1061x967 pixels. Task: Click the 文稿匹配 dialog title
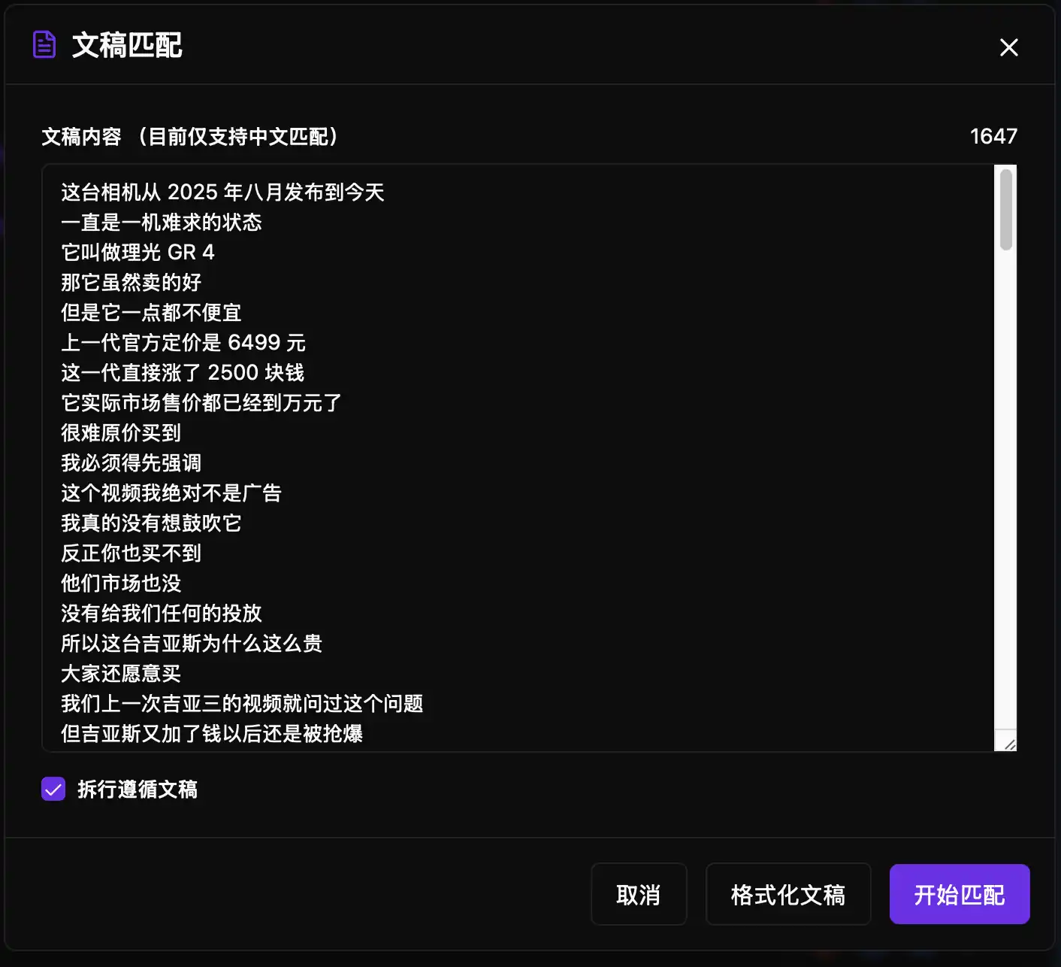point(126,45)
